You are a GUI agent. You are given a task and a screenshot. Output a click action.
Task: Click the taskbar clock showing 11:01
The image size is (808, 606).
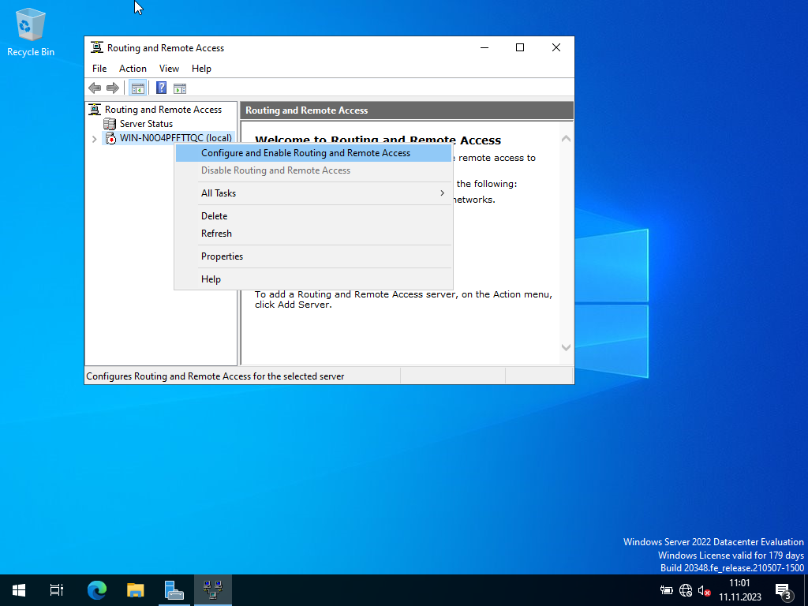click(739, 590)
